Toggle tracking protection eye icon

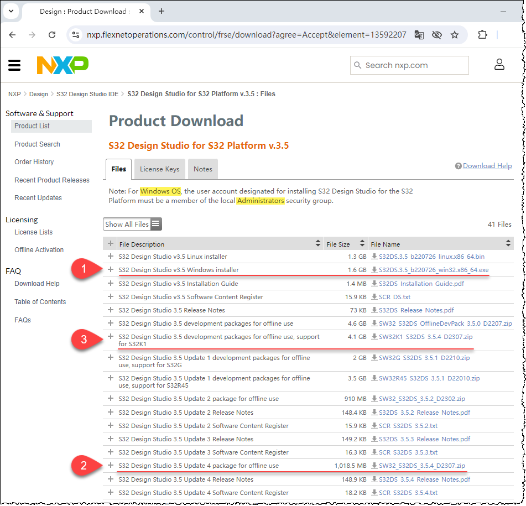tap(436, 34)
